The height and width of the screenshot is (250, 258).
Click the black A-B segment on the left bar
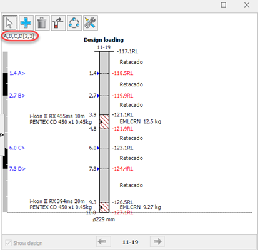[x=5, y=84]
